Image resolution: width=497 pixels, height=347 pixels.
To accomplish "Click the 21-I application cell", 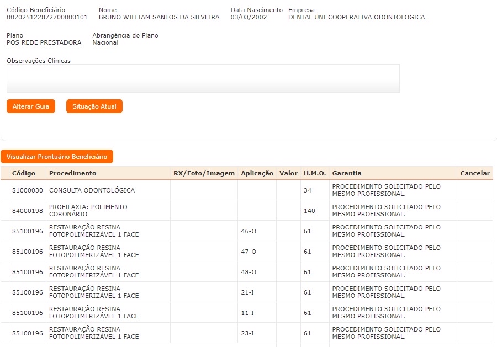I will click(247, 292).
